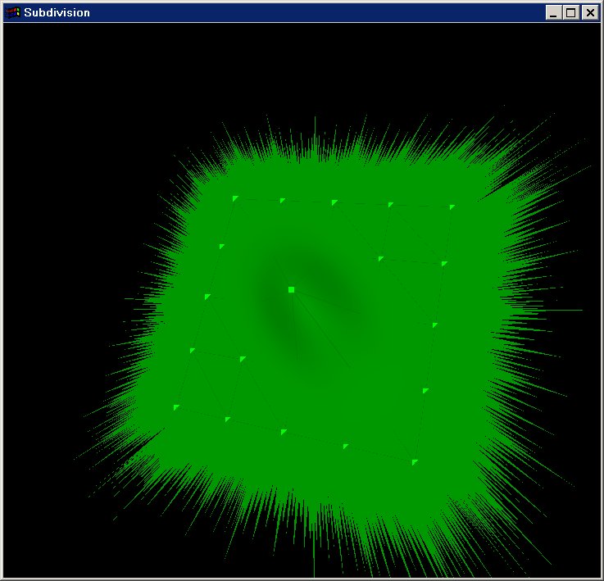The image size is (604, 581).
Task: Pick the right-edge control point just below top-right corner
Action: [444, 264]
